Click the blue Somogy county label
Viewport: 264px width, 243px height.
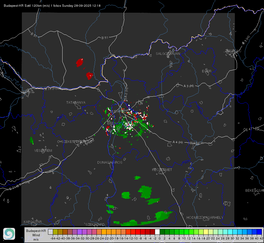[x=54, y=199]
